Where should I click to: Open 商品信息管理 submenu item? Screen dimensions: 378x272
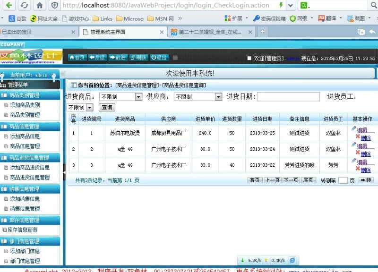pyautogui.click(x=25, y=146)
